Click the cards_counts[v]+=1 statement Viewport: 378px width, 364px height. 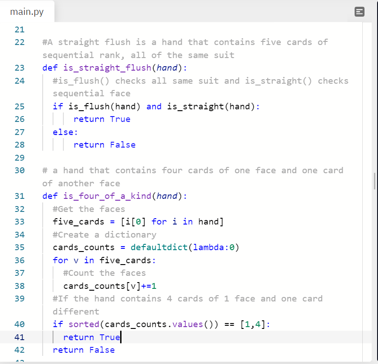109,286
